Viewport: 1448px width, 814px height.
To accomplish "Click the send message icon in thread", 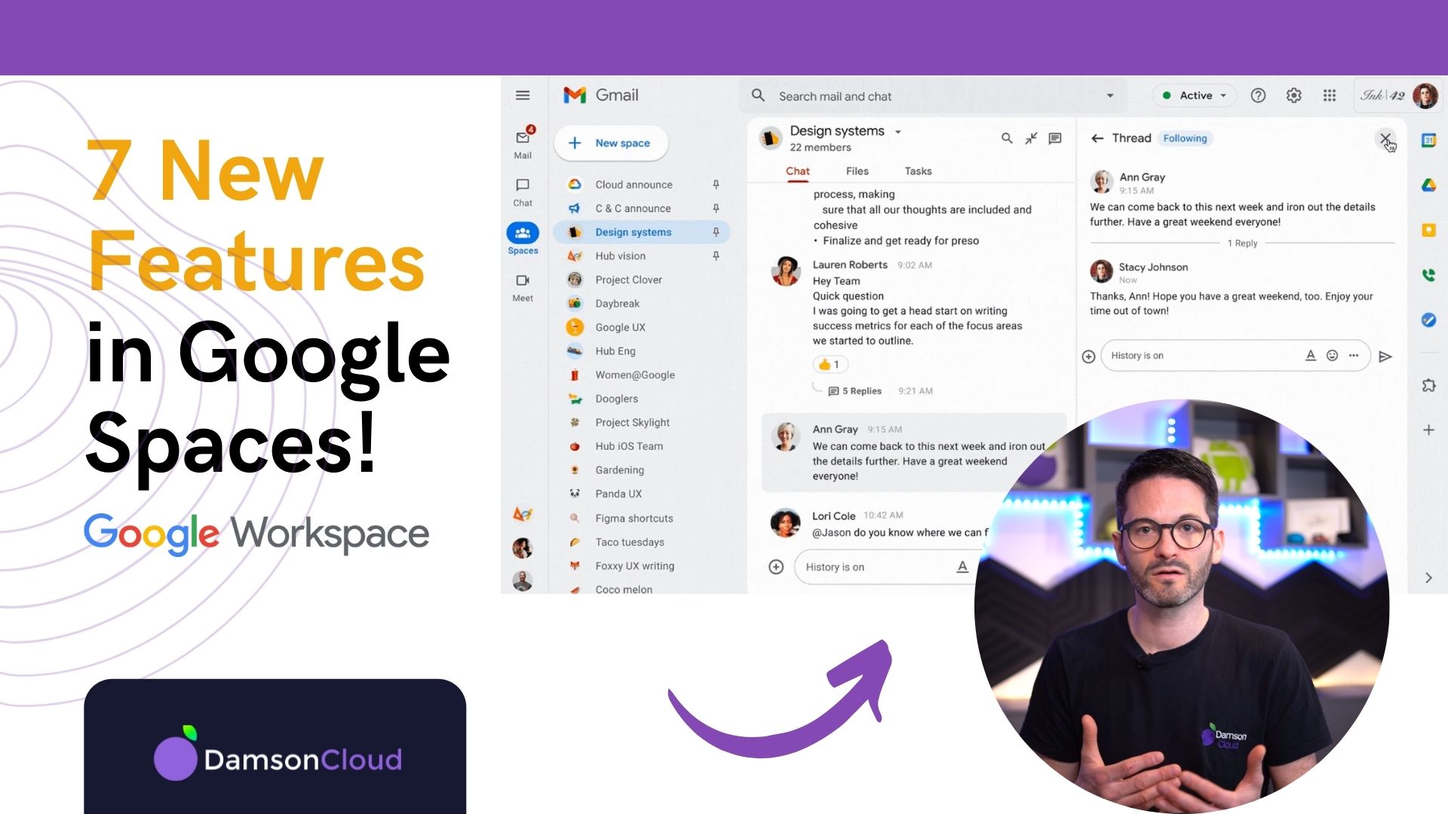I will coord(1385,355).
